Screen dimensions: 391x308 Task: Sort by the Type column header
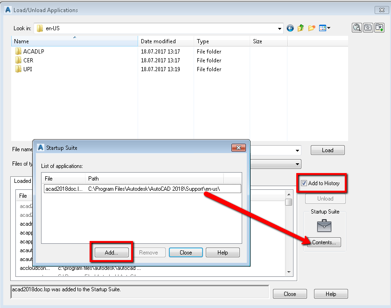pos(222,41)
